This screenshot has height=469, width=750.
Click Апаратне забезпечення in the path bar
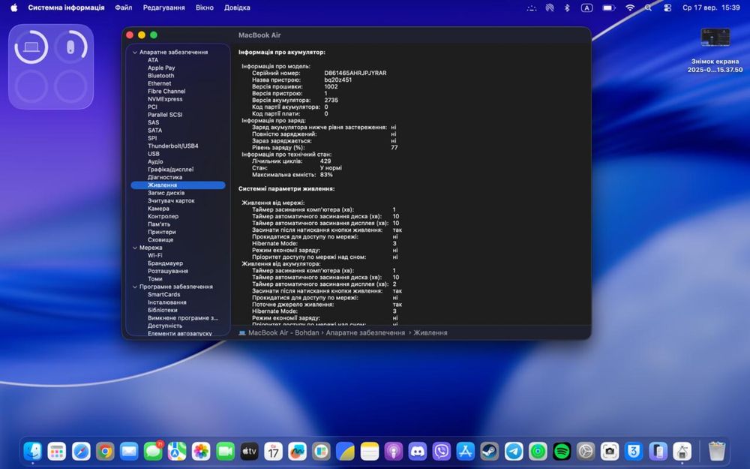pos(365,332)
